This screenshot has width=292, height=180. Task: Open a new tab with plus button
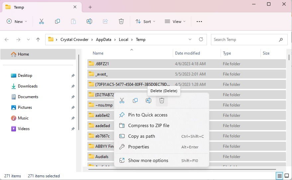pyautogui.click(x=90, y=7)
